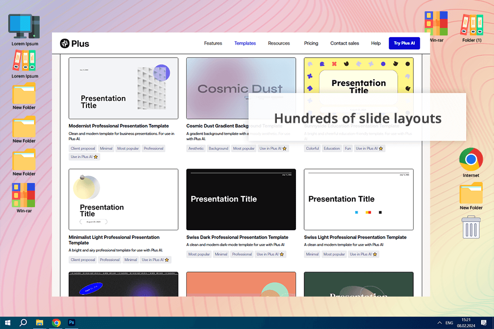
Task: Open the Internet Chrome desktop icon
Action: click(x=471, y=162)
